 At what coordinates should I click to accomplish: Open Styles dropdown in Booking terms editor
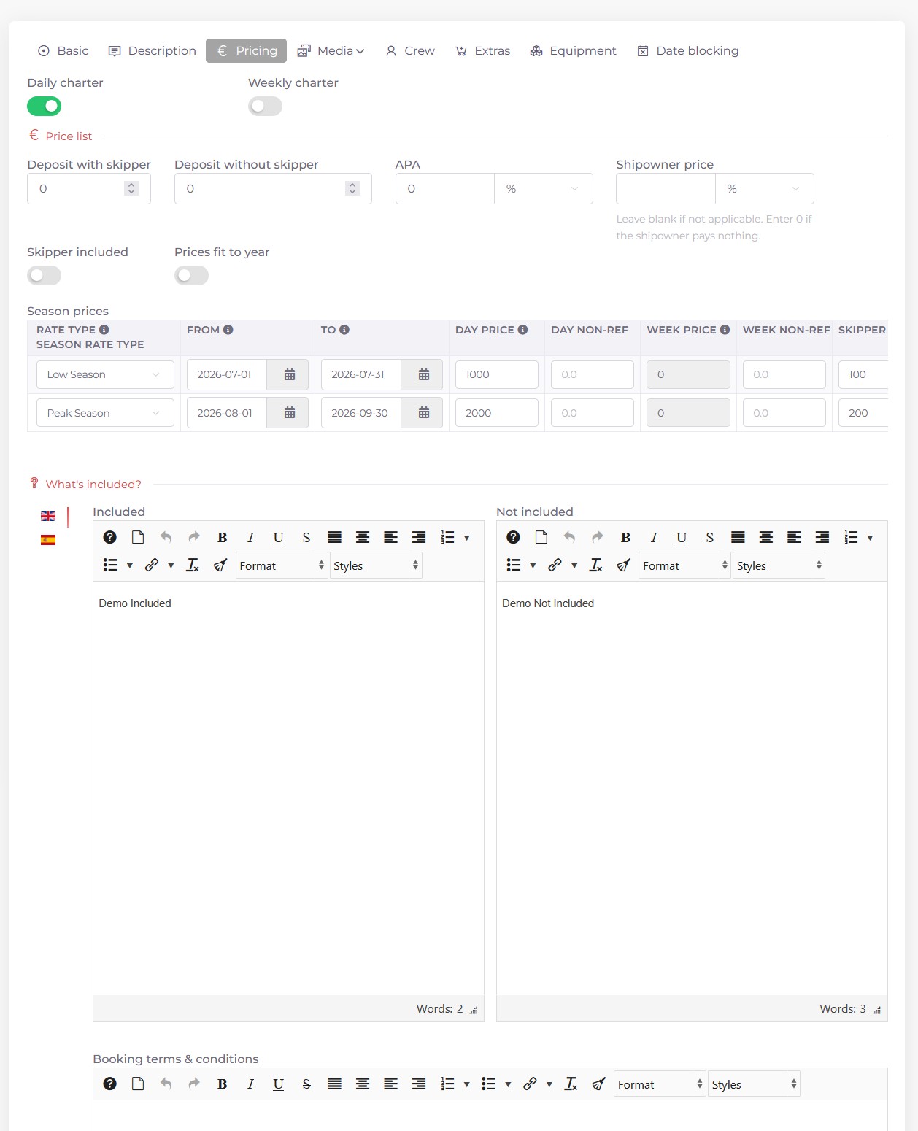755,1084
